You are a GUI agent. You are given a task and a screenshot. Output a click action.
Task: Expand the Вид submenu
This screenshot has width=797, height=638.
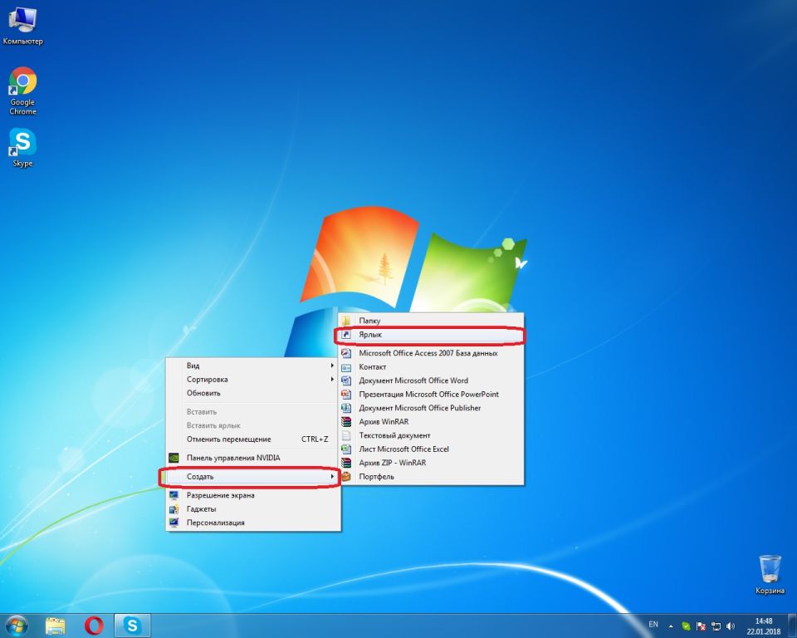point(253,366)
